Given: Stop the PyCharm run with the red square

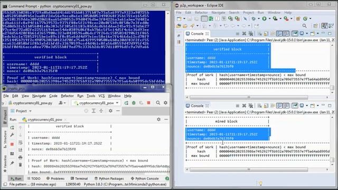Looking at the screenshot, I should 148,103.
